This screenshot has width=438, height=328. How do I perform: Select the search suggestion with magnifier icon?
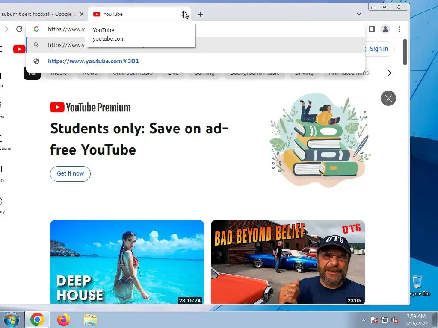[x=195, y=45]
